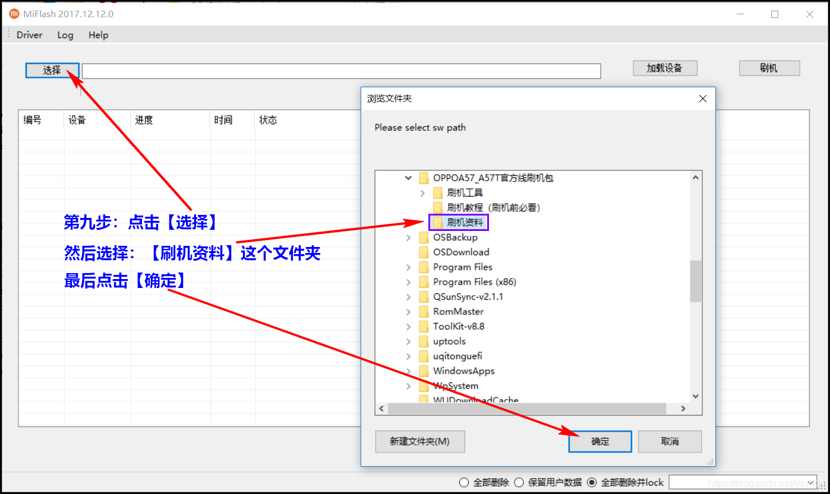Screen dimensions: 830x494
Task: Select 刷机教程（刷机前必看）folder name
Action: [x=494, y=207]
